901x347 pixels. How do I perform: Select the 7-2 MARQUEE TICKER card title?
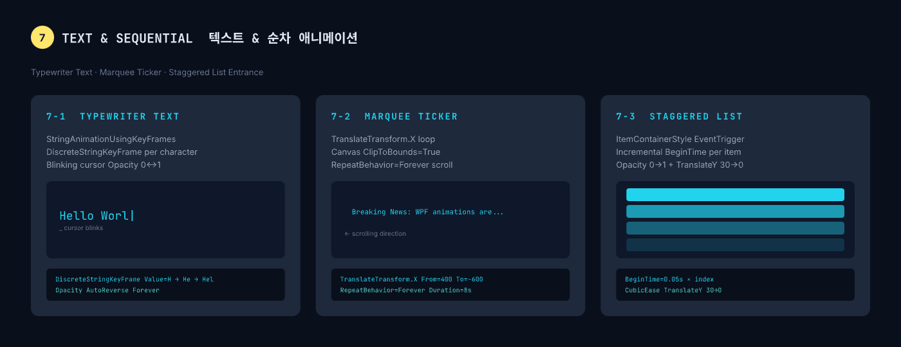[x=394, y=117]
